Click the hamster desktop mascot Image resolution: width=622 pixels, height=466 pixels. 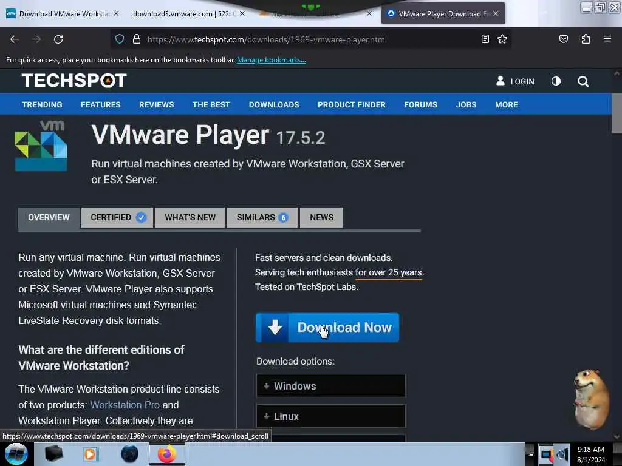(x=591, y=399)
